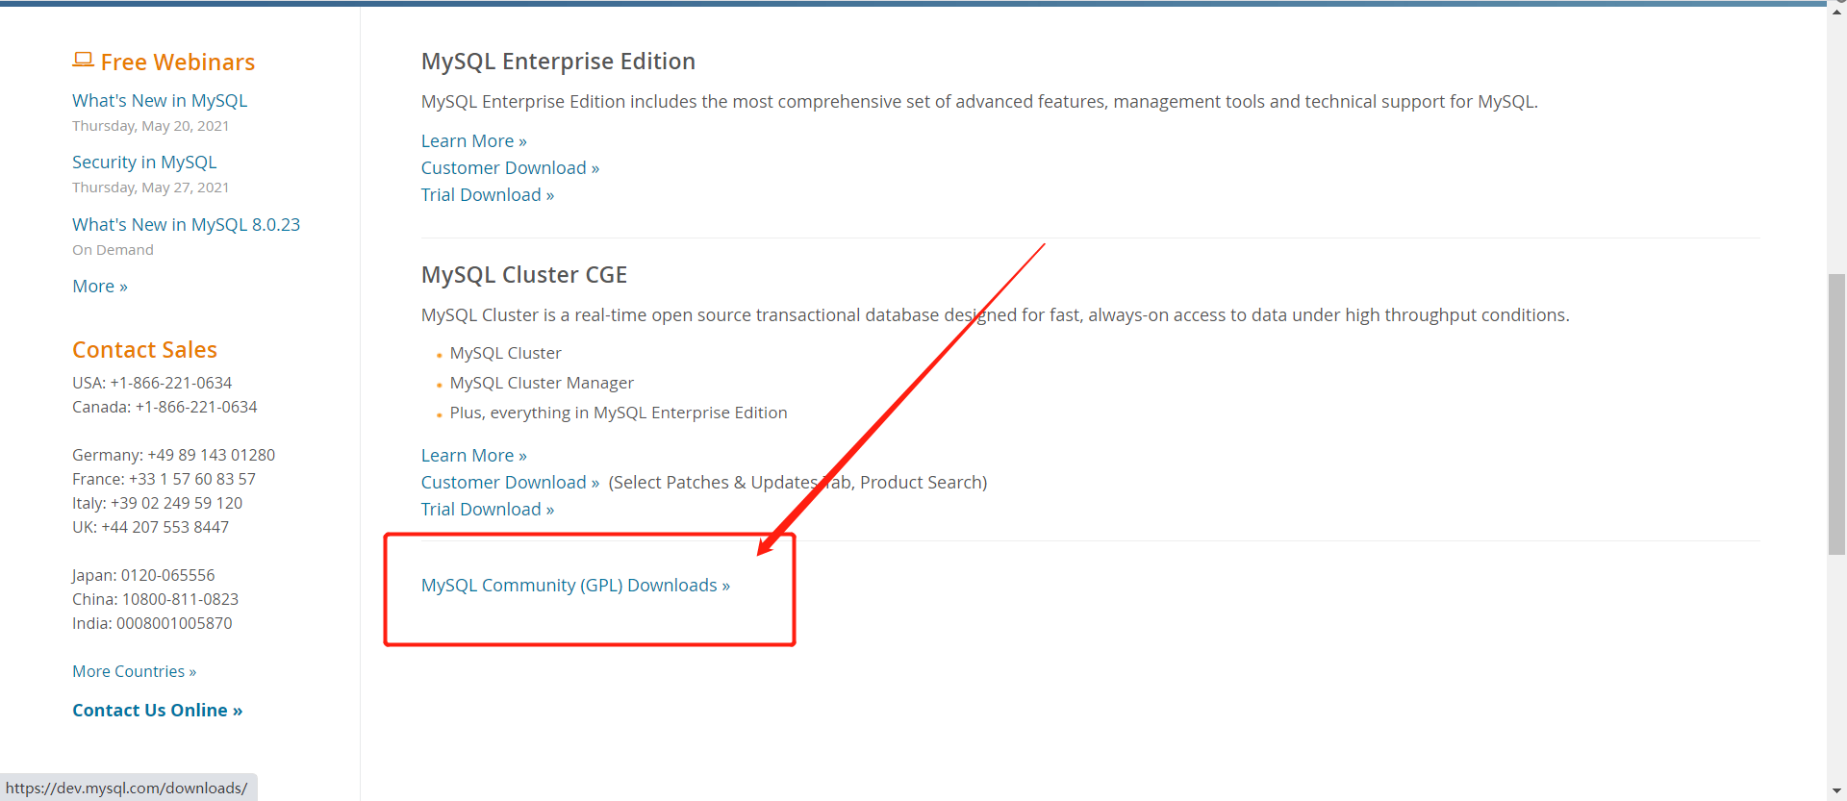Click the Free Webinars laptop icon
The width and height of the screenshot is (1847, 801).
coord(83,61)
